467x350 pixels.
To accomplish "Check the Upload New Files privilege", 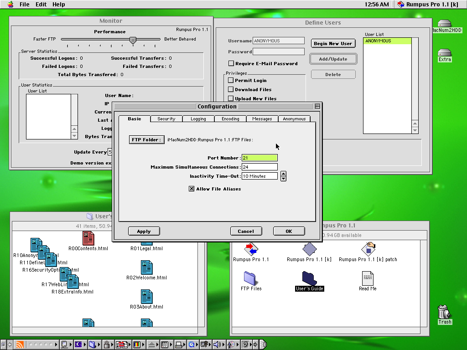I will [230, 98].
